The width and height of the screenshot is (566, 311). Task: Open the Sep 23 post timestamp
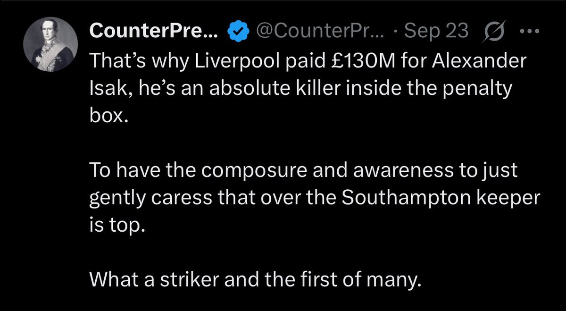coord(437,31)
